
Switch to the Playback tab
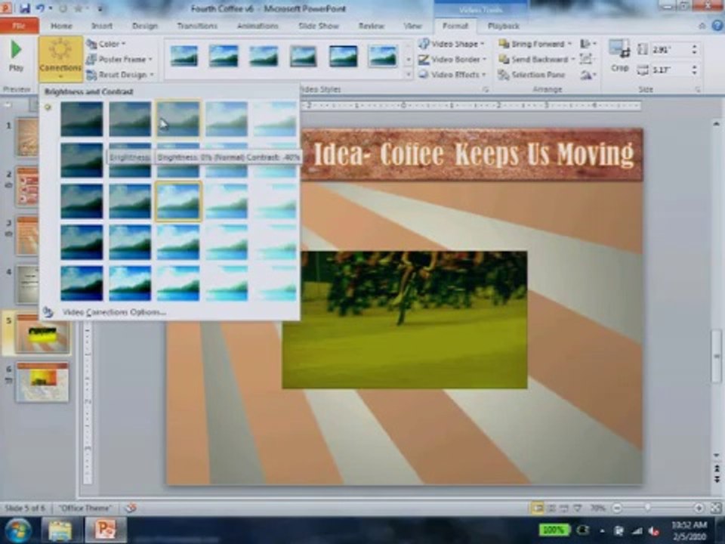click(504, 26)
